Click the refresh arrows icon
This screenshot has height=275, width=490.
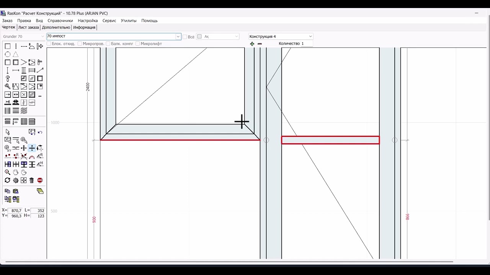click(x=7, y=180)
